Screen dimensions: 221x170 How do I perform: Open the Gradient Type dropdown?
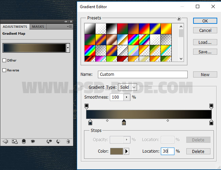pyautogui.click(x=128, y=87)
